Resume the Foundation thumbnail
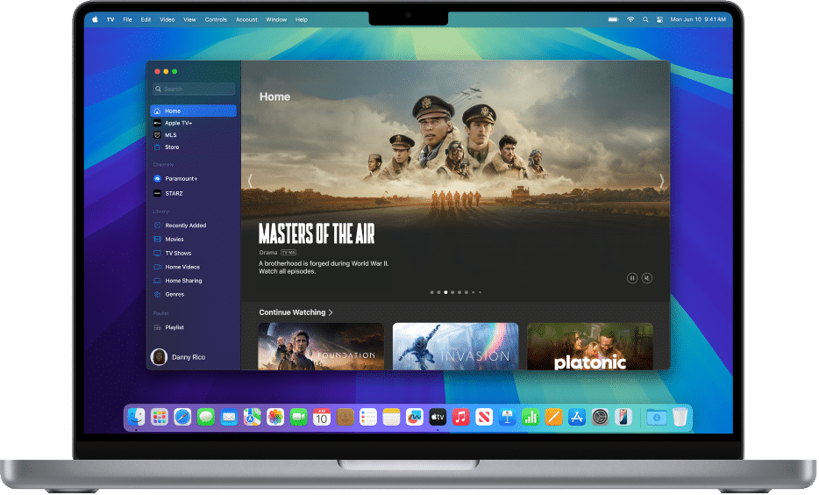The image size is (819, 495). (x=321, y=346)
